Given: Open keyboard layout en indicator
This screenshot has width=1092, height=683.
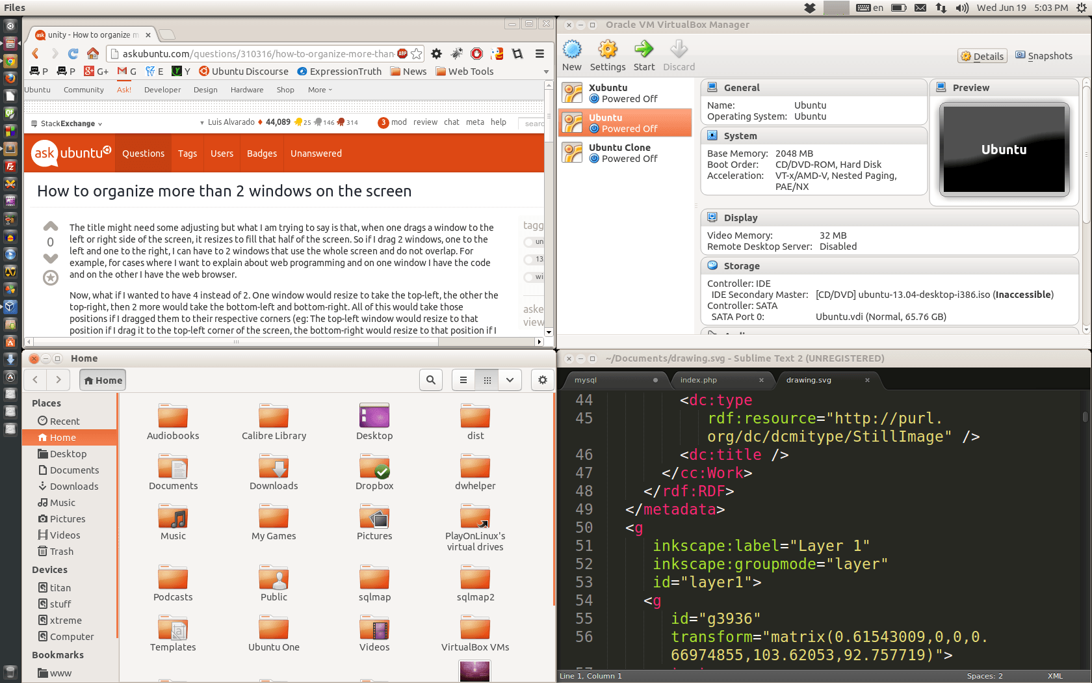Looking at the screenshot, I should coord(870,8).
